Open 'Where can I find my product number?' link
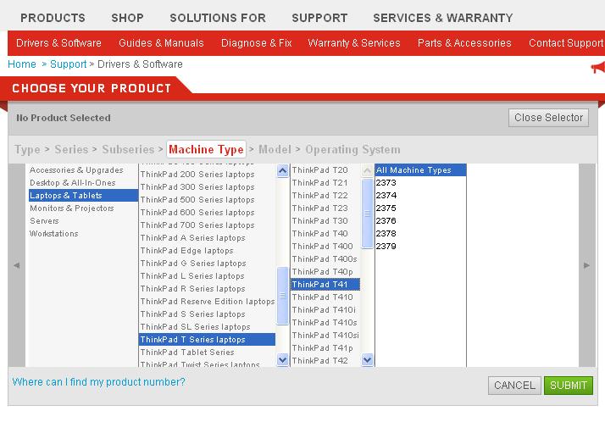605x422 pixels. (99, 382)
